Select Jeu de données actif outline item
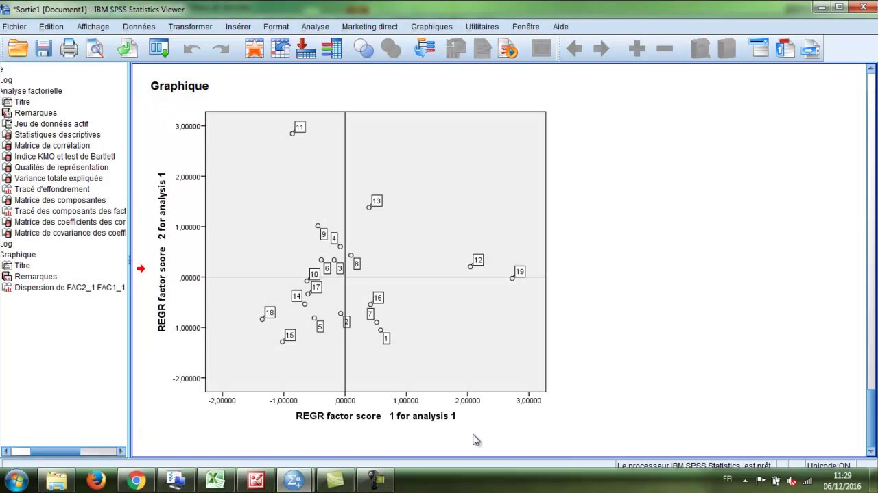The height and width of the screenshot is (493, 878). click(x=51, y=124)
